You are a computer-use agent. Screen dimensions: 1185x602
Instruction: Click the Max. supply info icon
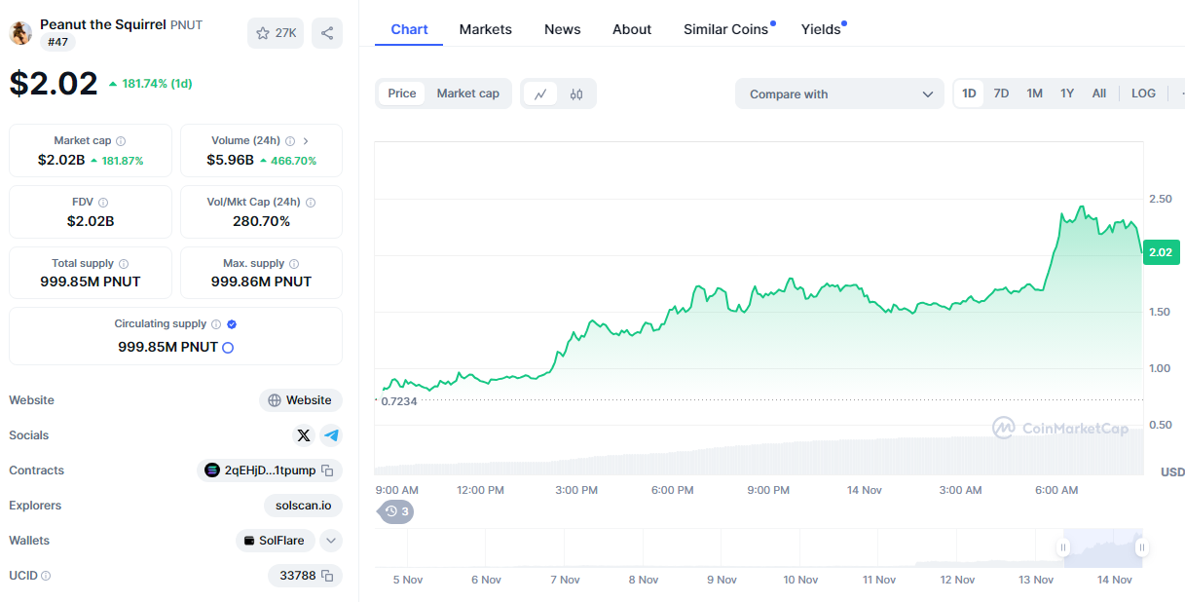[x=294, y=264]
